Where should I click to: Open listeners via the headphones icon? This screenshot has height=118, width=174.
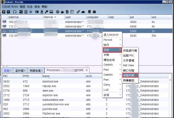click(15, 12)
